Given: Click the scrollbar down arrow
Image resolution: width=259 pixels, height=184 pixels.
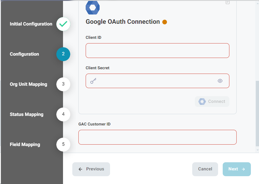Looking at the screenshot, I should (x=257, y=150).
